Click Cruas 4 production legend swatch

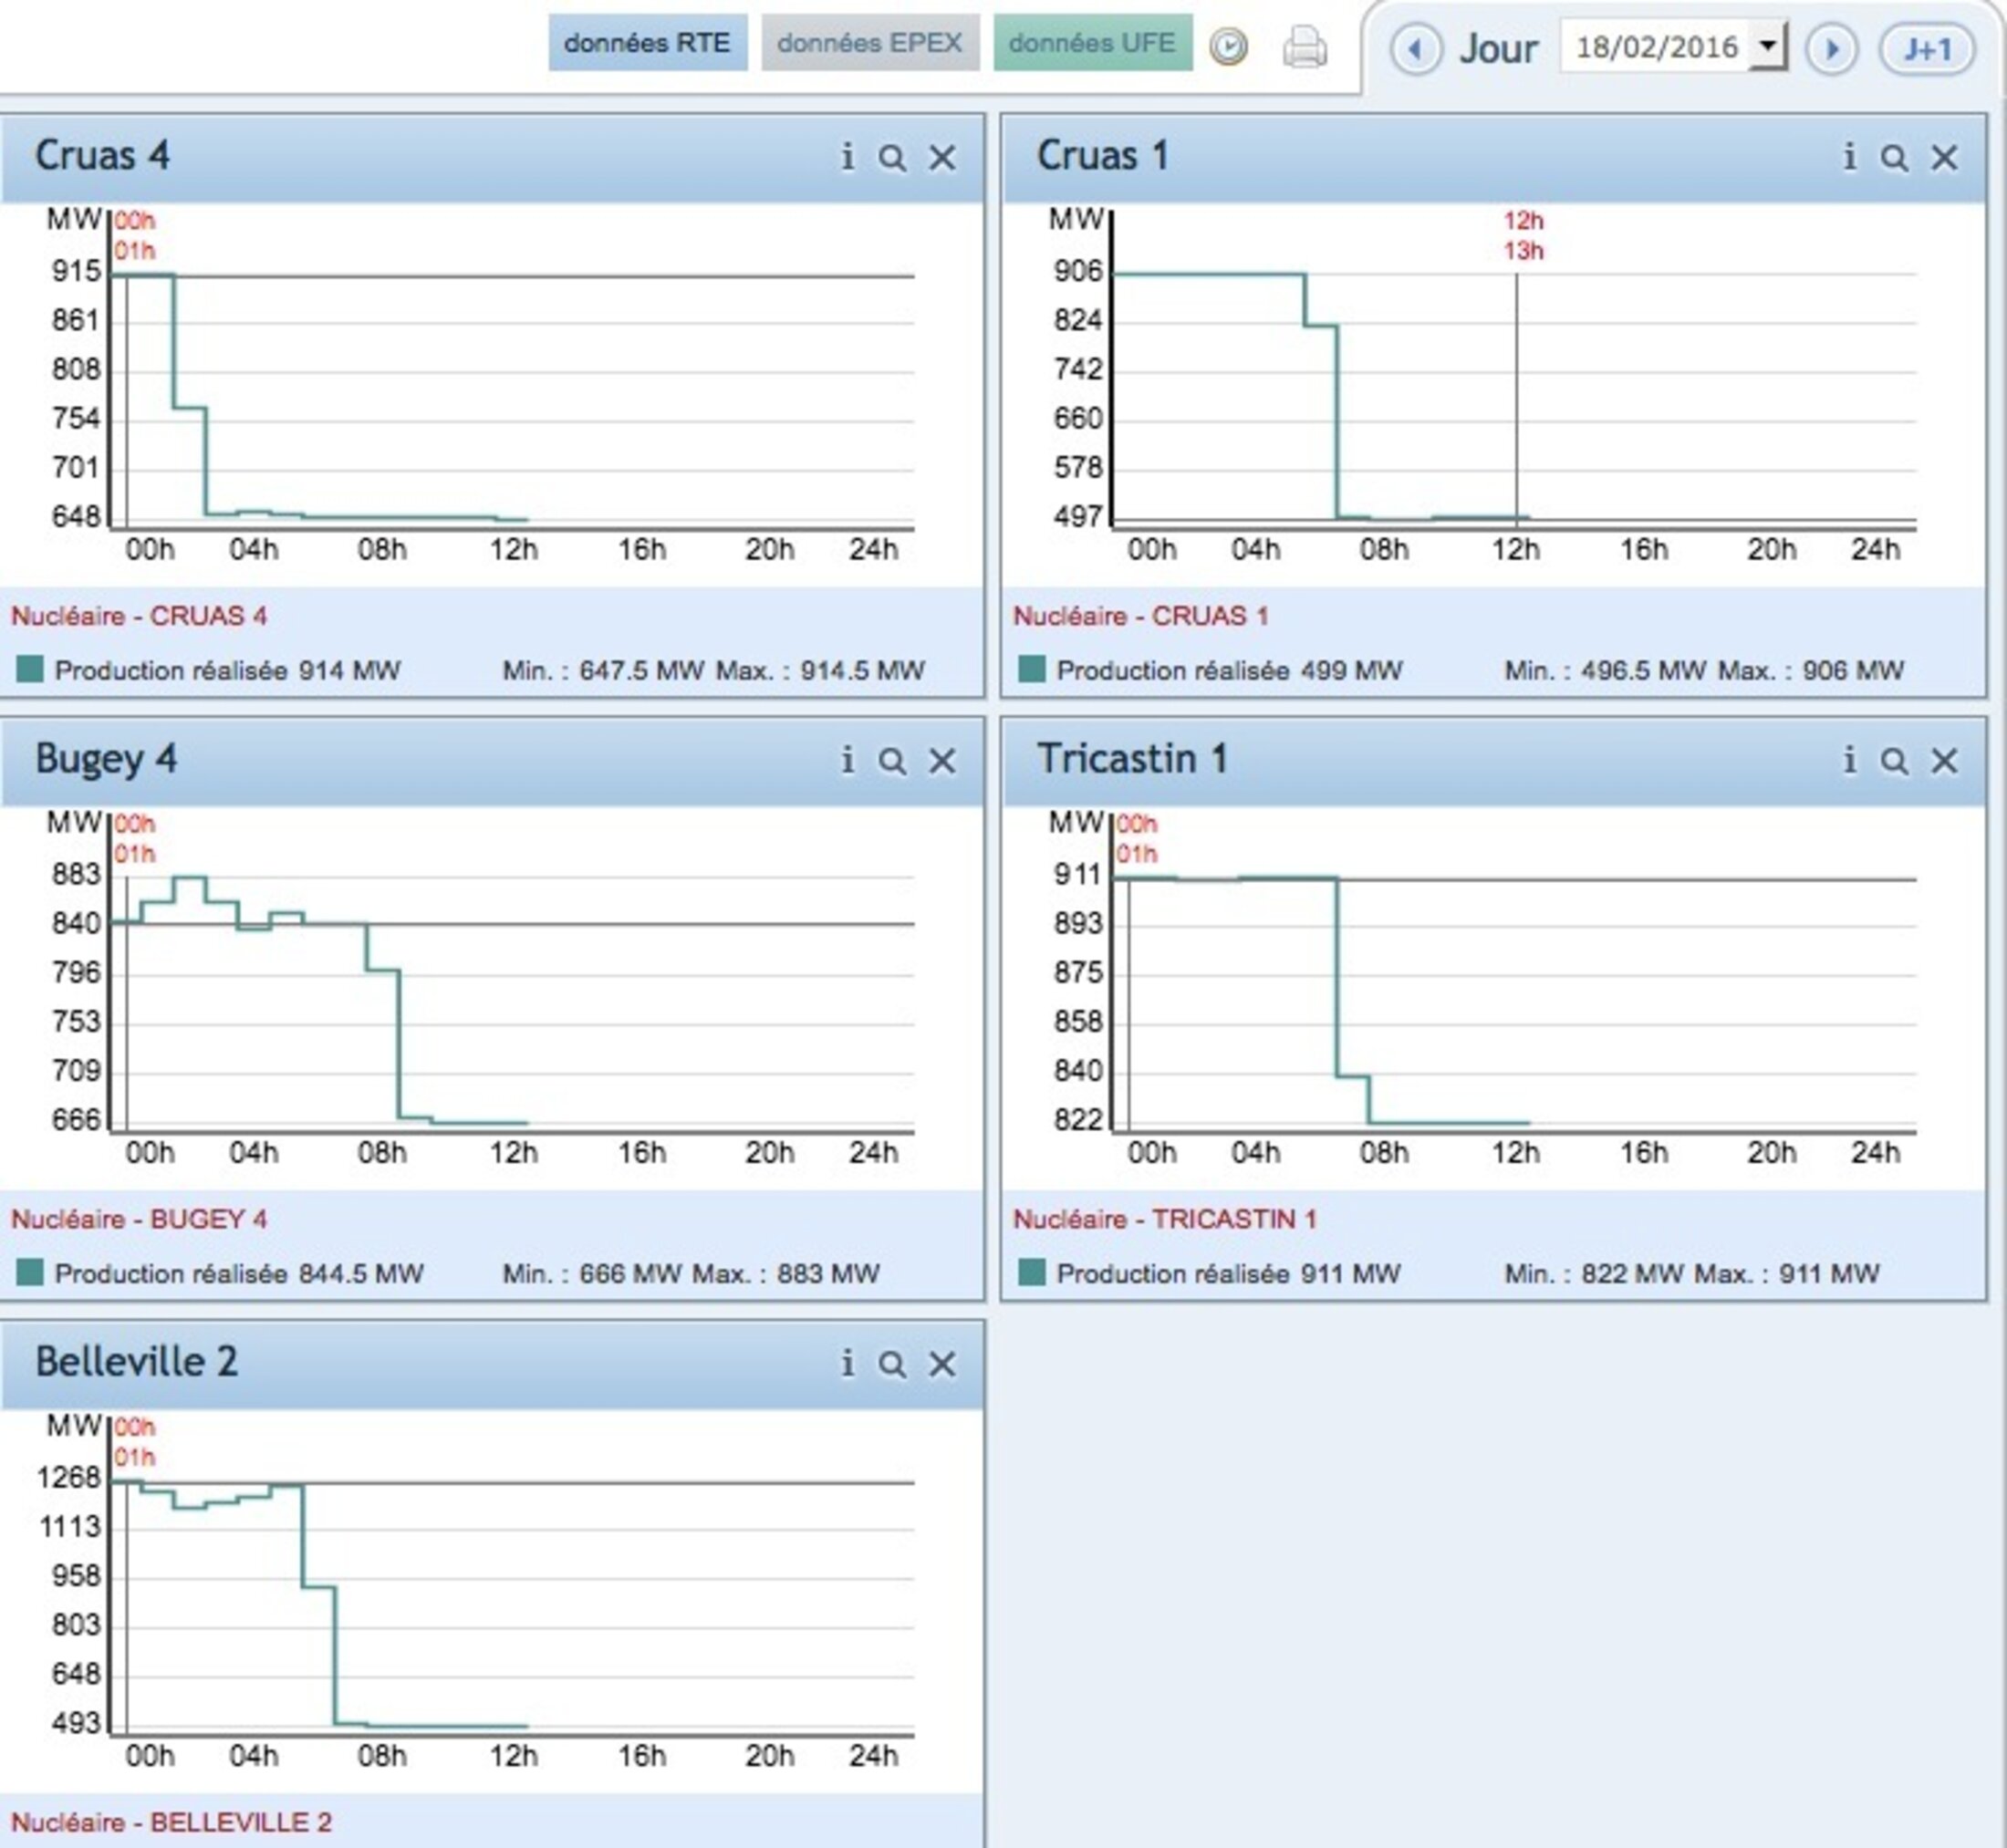[x=30, y=669]
